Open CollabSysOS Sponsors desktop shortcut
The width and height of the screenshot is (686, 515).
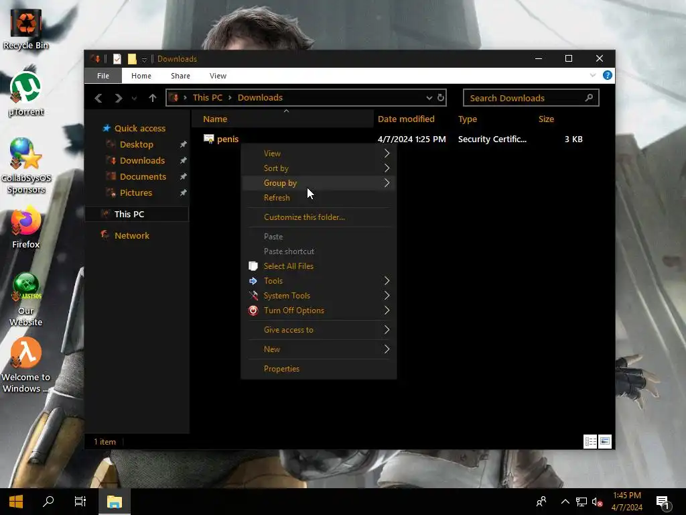(x=26, y=166)
